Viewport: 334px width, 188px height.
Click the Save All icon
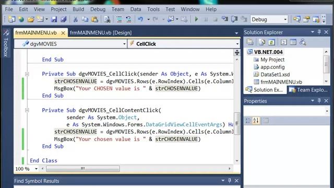click(64, 19)
